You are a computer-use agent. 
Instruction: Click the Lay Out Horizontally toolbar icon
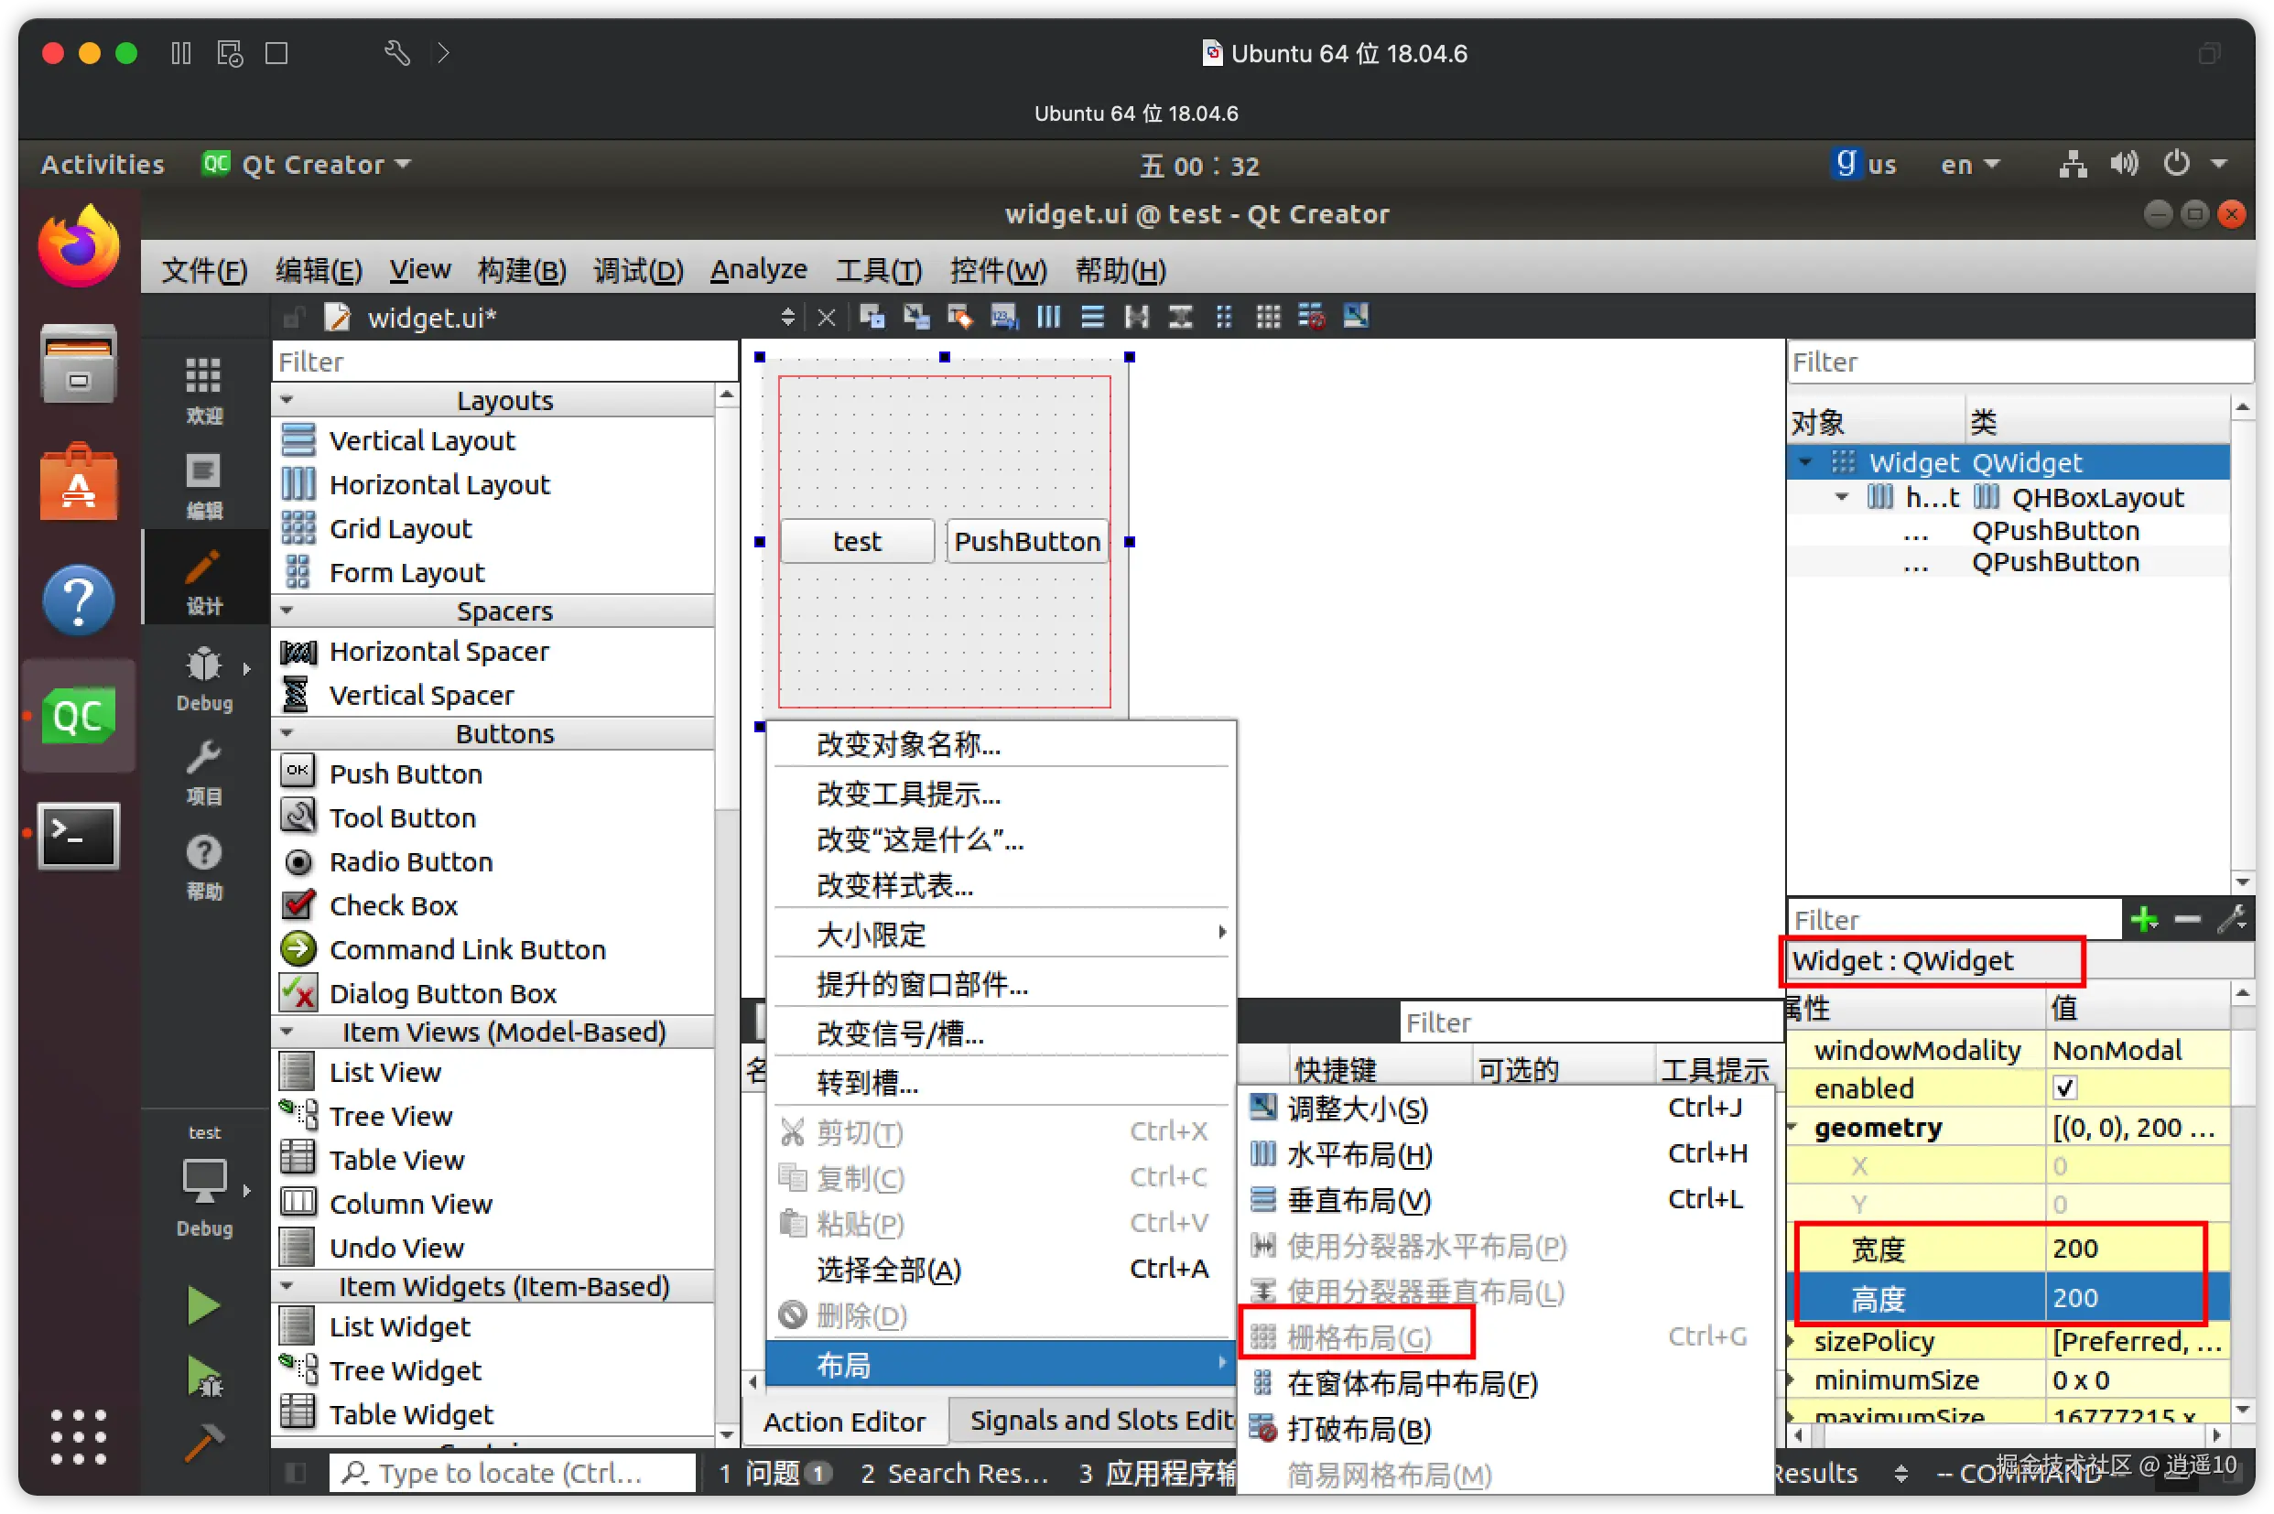pos(1048,317)
